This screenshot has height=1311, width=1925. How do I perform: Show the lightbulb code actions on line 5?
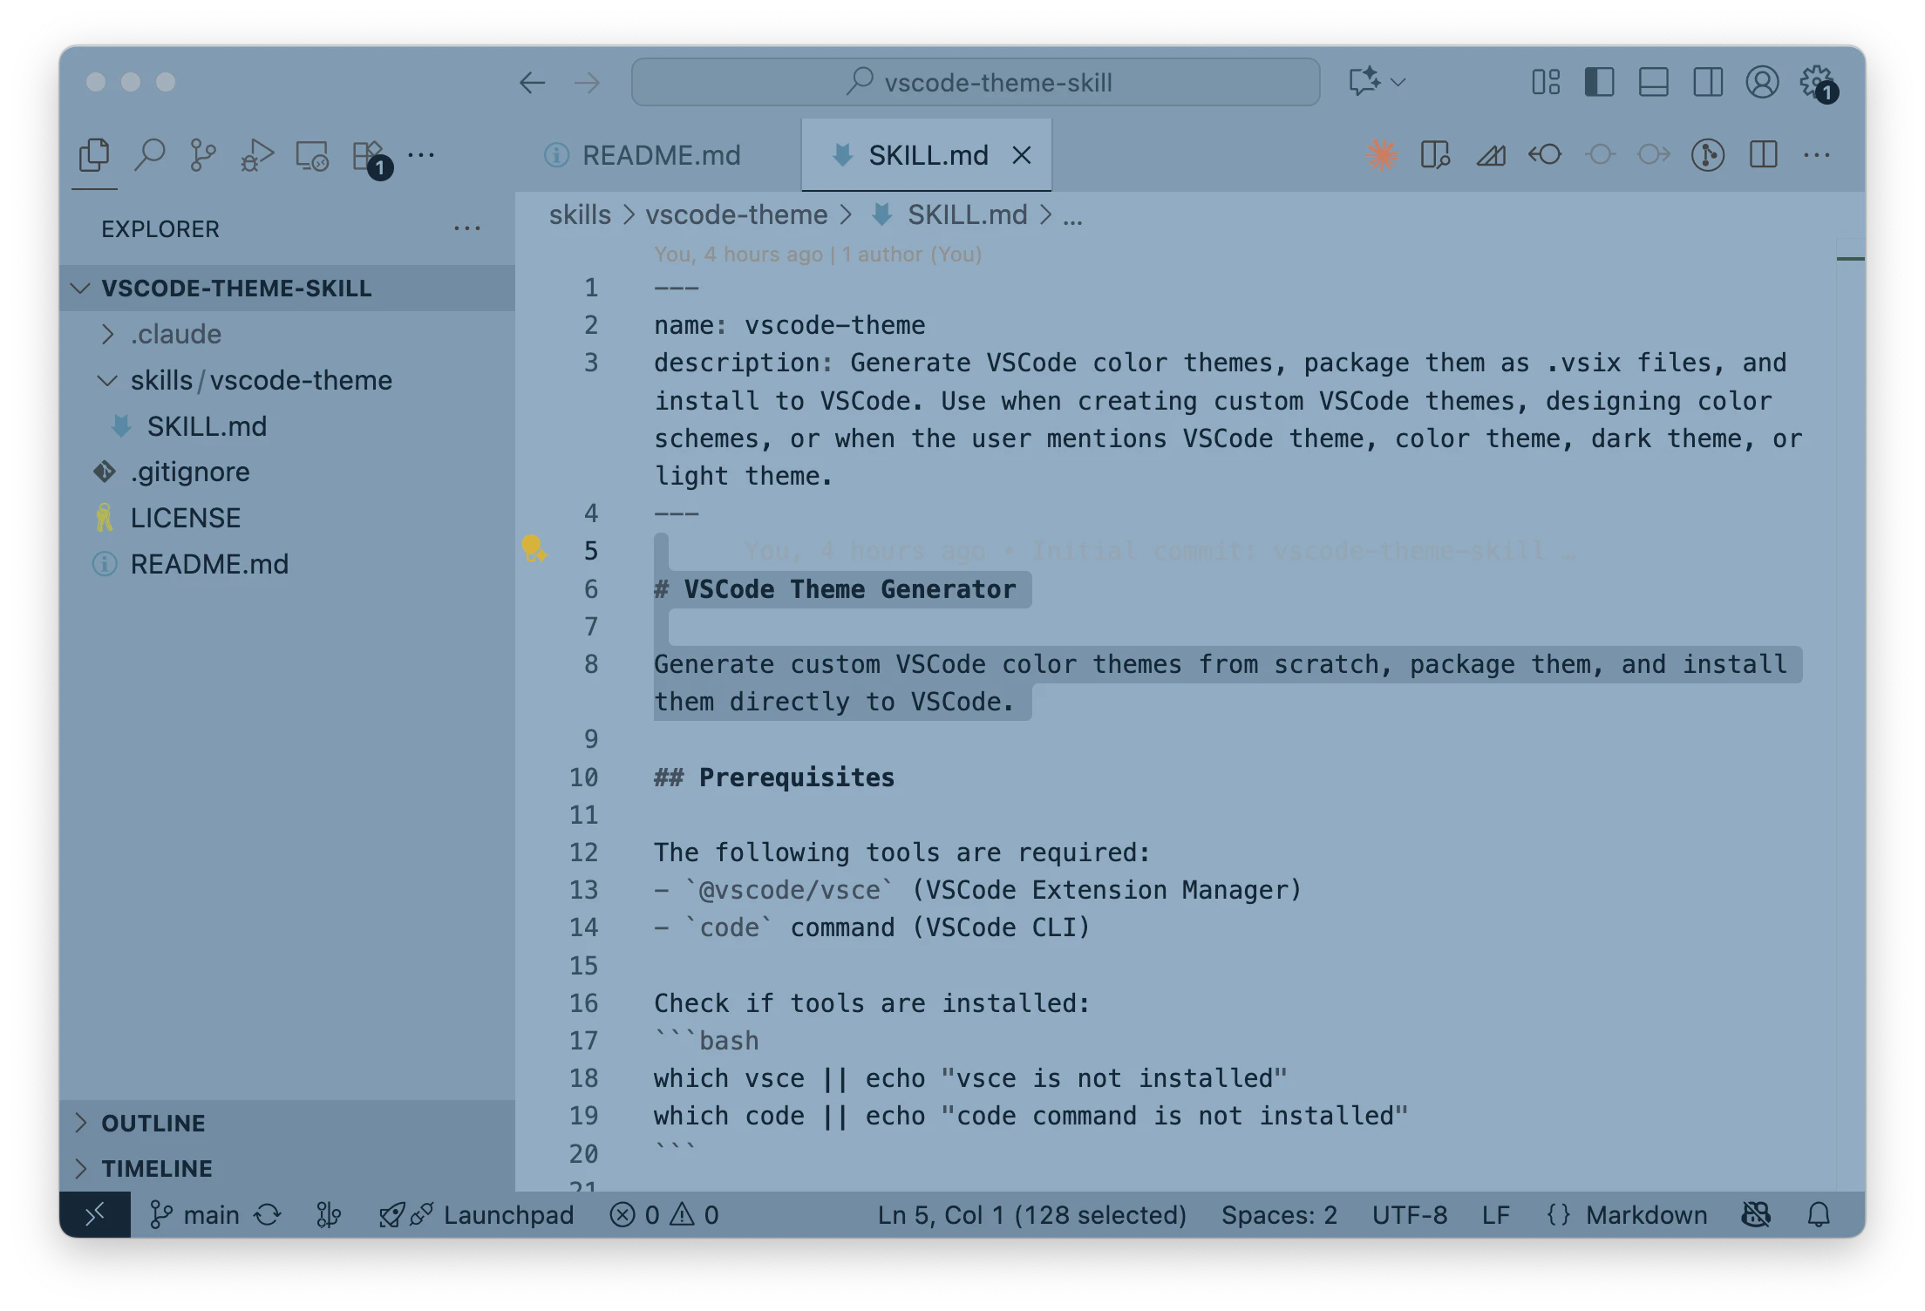coord(534,548)
